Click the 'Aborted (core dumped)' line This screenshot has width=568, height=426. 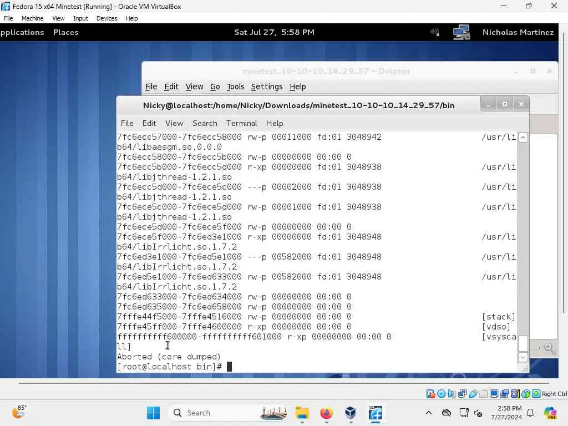point(169,357)
